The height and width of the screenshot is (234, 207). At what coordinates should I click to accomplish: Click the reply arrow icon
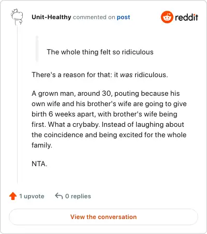click(59, 196)
